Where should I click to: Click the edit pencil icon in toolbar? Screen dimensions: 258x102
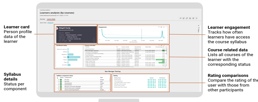point(184,18)
